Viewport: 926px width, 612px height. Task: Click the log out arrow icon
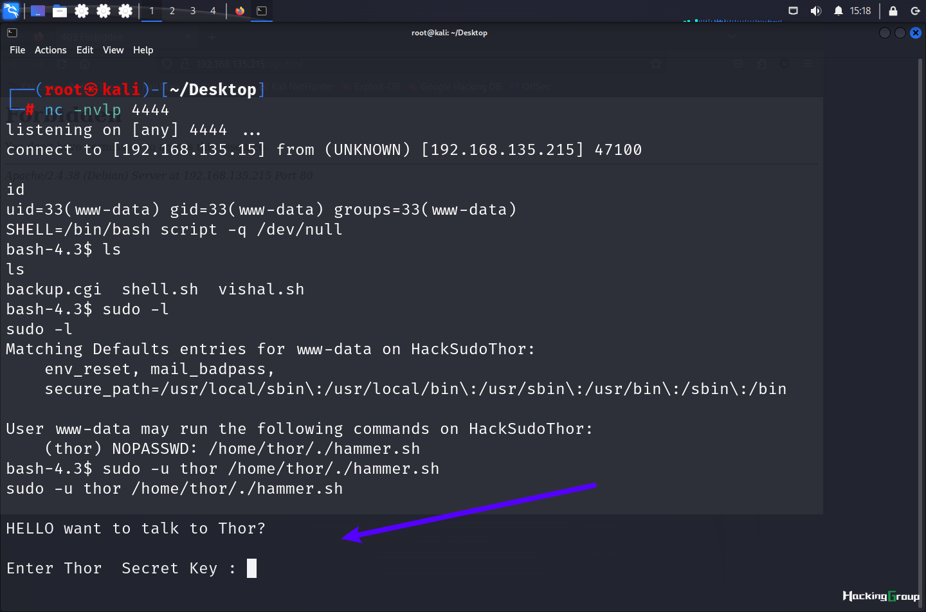point(916,11)
